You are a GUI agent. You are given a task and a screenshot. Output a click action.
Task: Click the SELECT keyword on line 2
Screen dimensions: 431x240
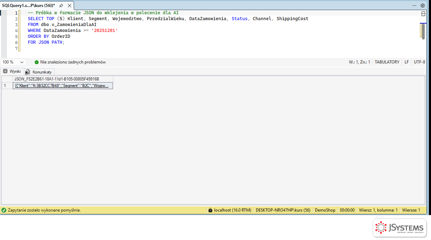pos(36,19)
